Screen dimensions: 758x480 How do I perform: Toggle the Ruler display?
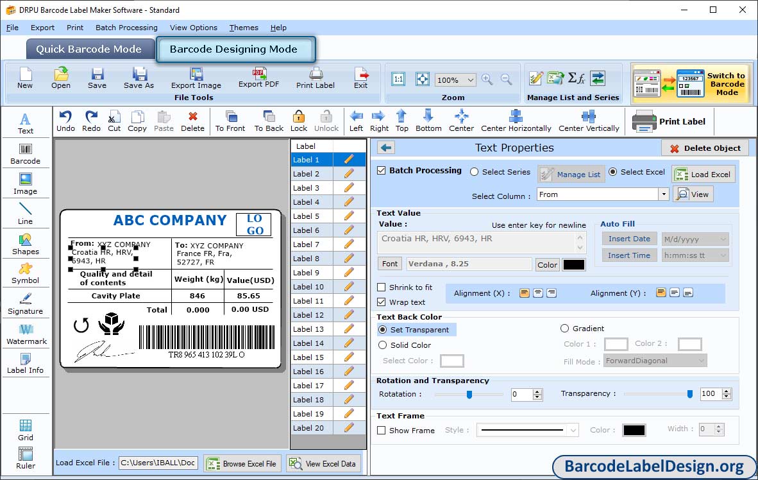pos(25,458)
